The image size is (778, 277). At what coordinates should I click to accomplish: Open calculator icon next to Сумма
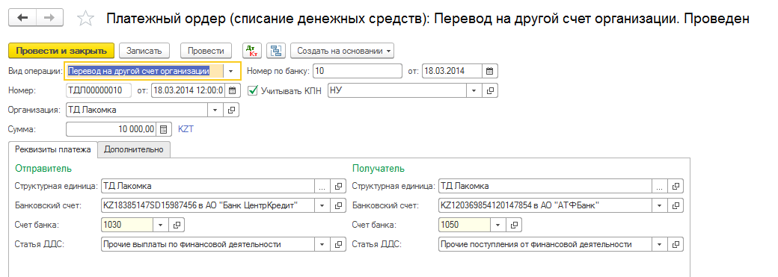pos(163,129)
